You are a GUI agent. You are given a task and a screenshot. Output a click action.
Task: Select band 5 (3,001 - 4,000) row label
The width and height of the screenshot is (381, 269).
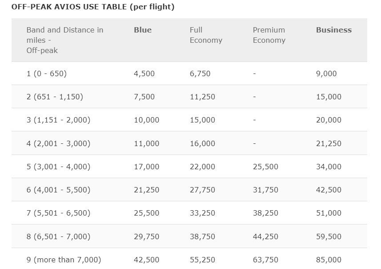tap(58, 167)
